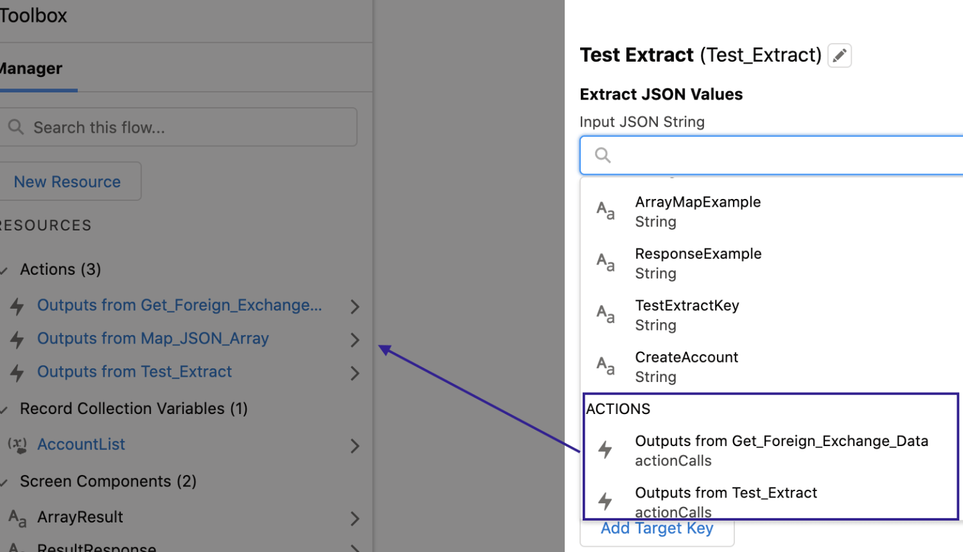Click the lightning icon beside Outputs from Map_JSON_Array

[17, 340]
